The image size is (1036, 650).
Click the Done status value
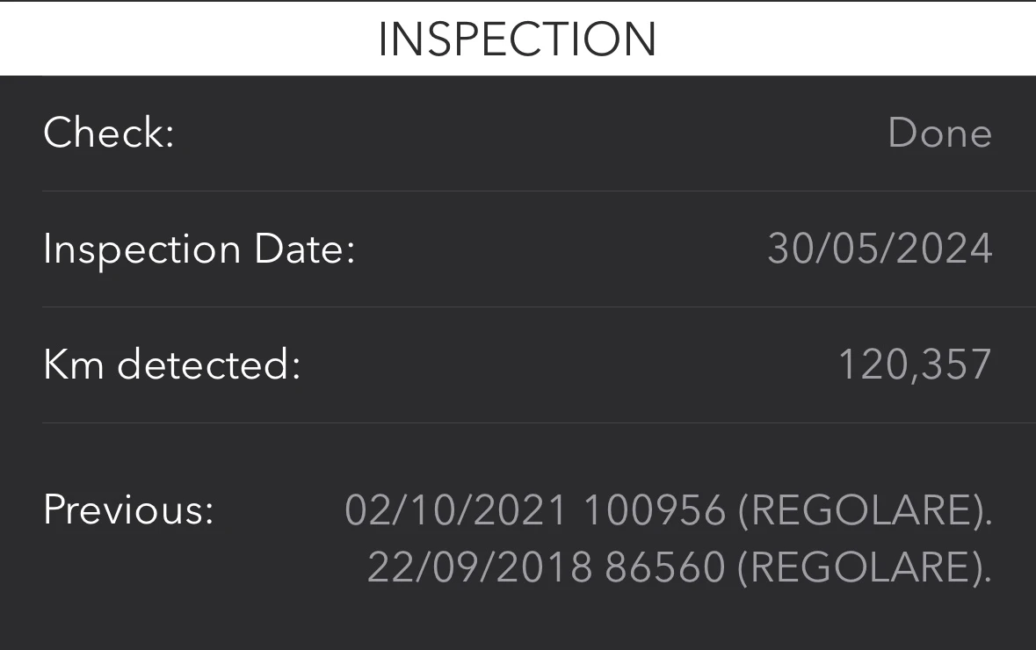939,134
